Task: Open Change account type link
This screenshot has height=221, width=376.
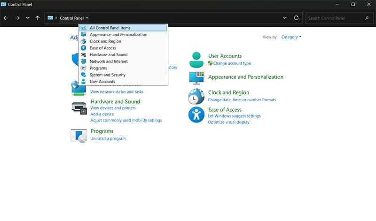Action: click(x=232, y=63)
